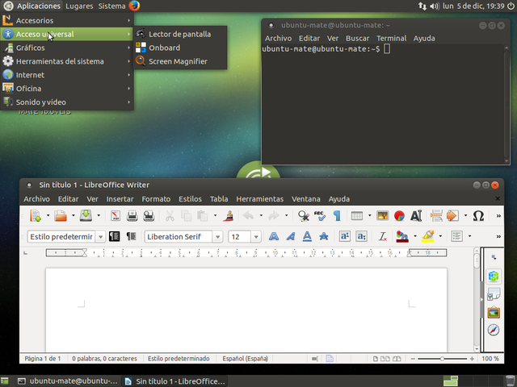Expand the new document dropdown arrow
The image size is (517, 387).
coord(48,216)
